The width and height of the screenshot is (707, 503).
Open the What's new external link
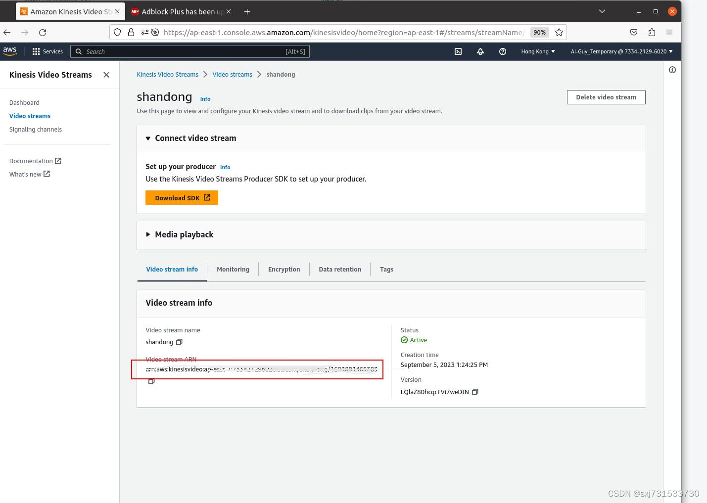pyautogui.click(x=30, y=174)
